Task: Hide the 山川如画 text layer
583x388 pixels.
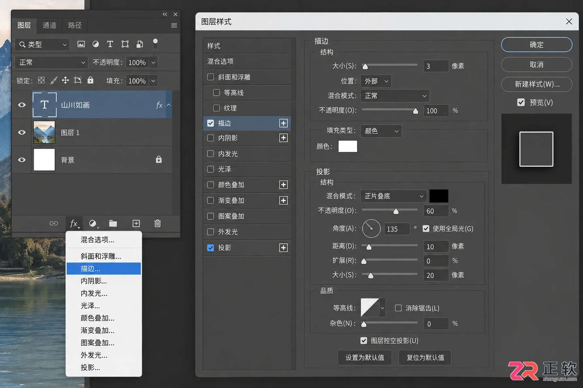Action: (22, 105)
